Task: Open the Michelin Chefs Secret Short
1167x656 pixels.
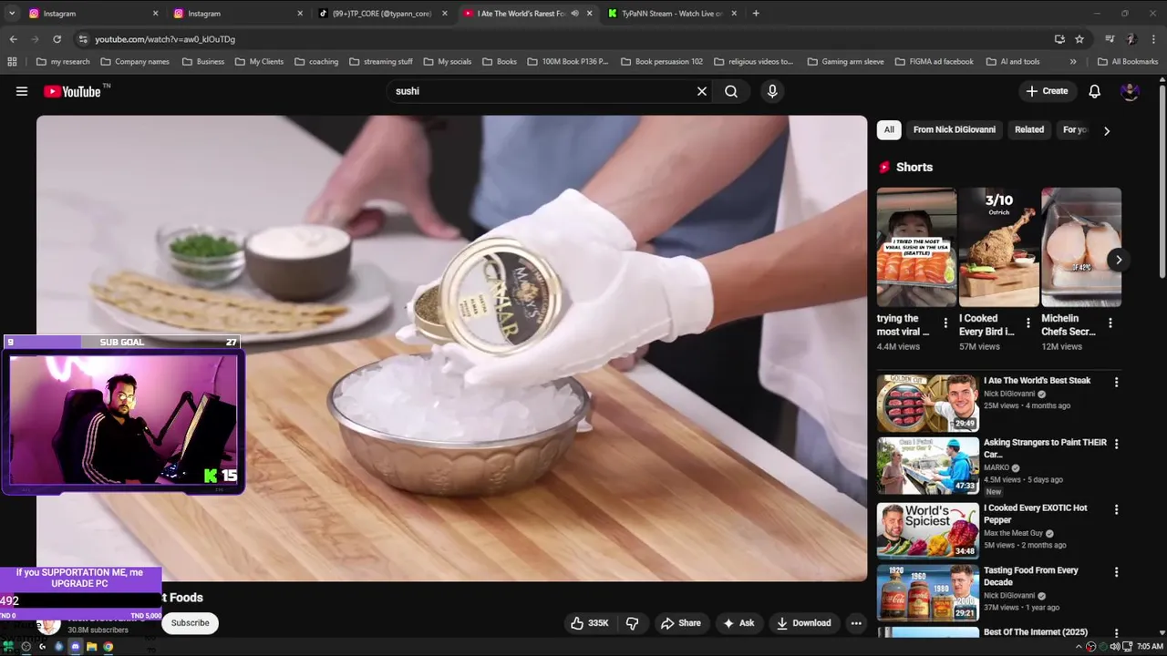Action: click(x=1081, y=247)
